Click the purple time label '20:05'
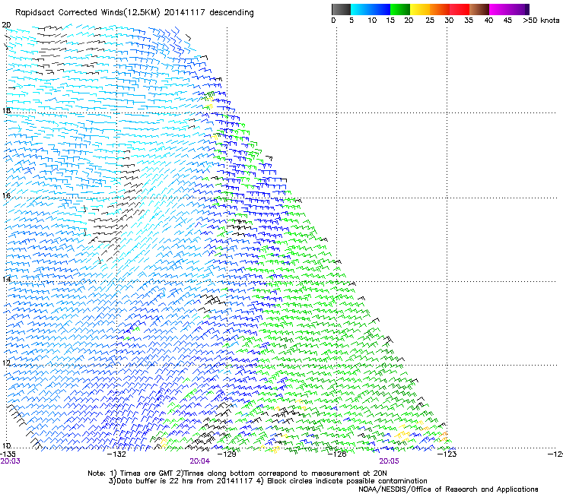The height and width of the screenshot is (494, 563). tap(389, 461)
